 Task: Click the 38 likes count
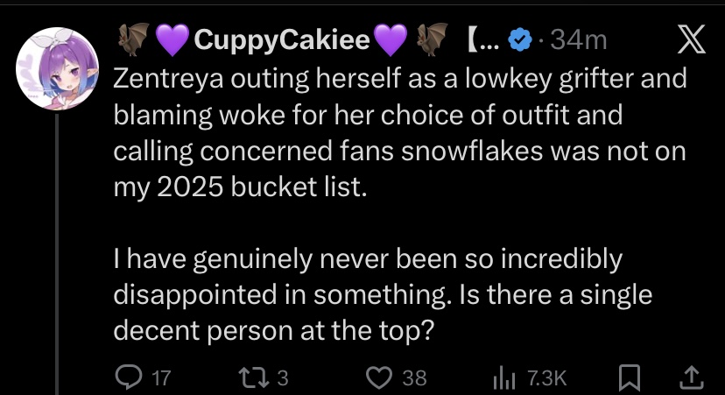[x=414, y=377]
